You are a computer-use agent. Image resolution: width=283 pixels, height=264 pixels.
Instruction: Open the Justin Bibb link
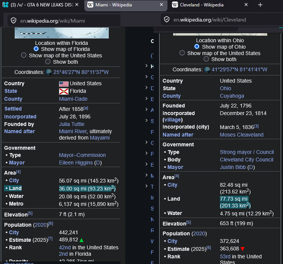click(x=233, y=167)
